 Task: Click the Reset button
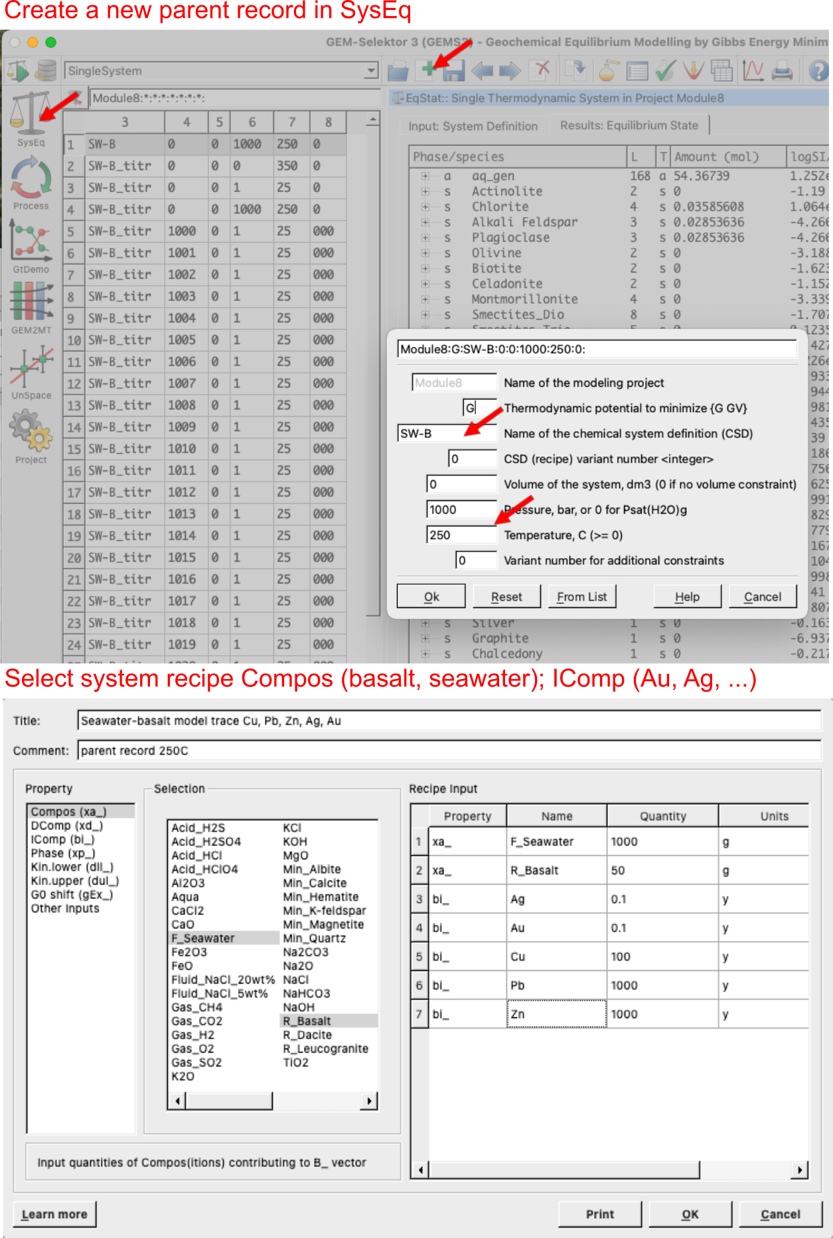pos(506,597)
